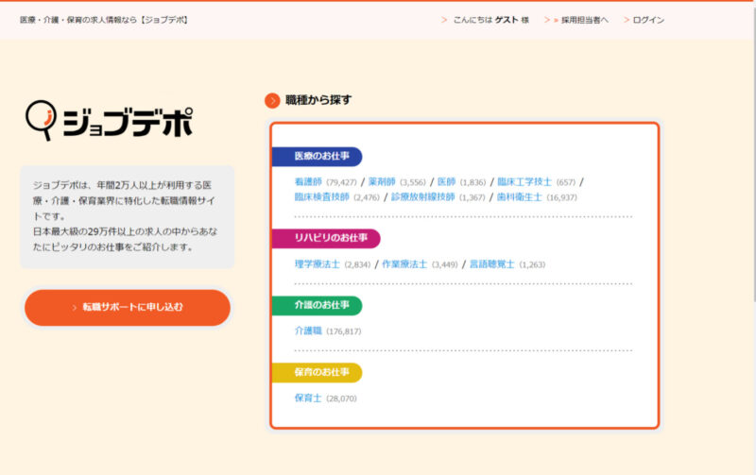Open the 臨床検査技師 job listings
Screen dimensions: 756x475
pyautogui.click(x=321, y=196)
